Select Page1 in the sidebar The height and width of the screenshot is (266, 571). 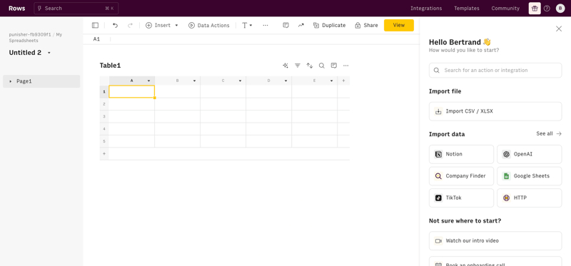41,81
